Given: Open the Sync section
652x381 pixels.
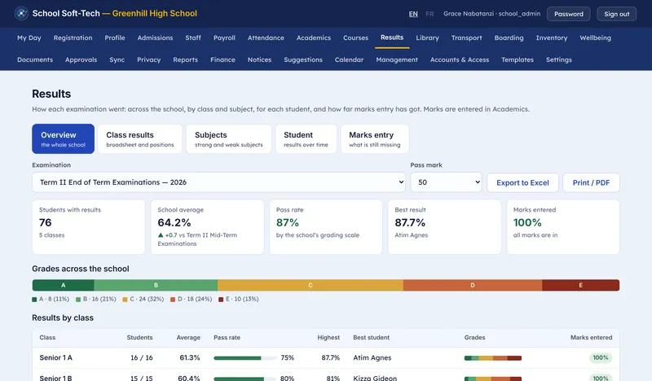Looking at the screenshot, I should point(117,59).
